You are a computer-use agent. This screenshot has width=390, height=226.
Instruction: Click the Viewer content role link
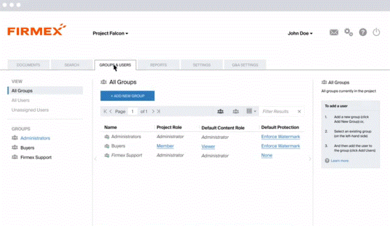pos(208,147)
